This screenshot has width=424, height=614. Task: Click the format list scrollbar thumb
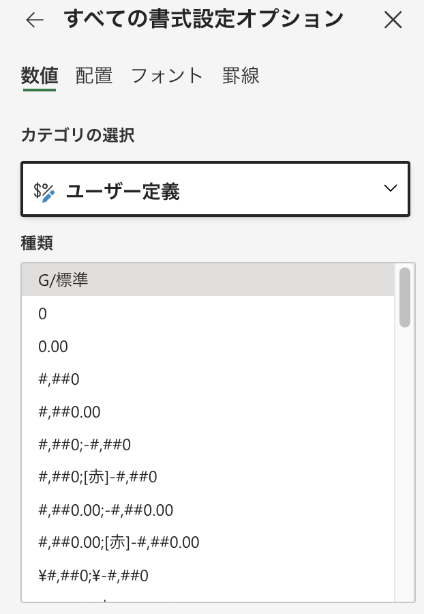pyautogui.click(x=405, y=297)
